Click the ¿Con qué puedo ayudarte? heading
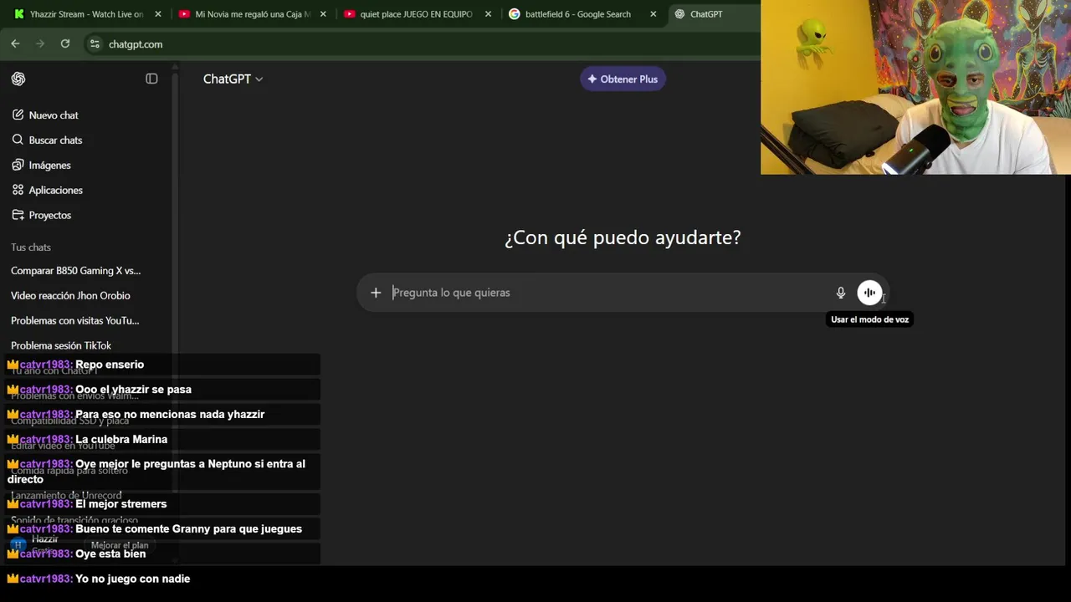This screenshot has height=602, width=1071. tap(623, 237)
